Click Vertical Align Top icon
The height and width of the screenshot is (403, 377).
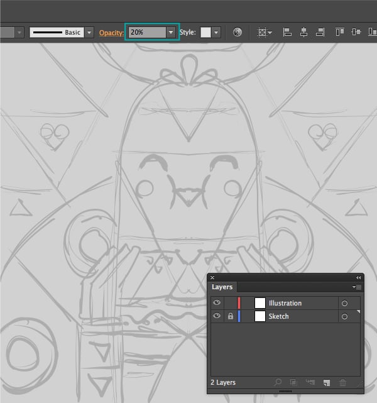pyautogui.click(x=340, y=32)
